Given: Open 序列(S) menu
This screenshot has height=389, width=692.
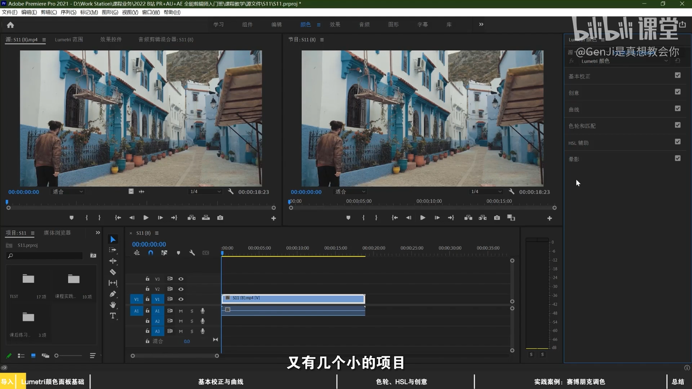Looking at the screenshot, I should tap(68, 12).
